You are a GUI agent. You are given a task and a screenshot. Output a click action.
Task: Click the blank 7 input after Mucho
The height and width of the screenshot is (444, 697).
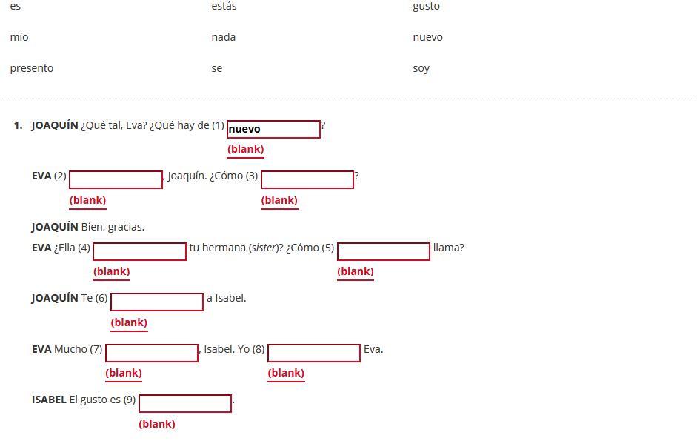152,354
